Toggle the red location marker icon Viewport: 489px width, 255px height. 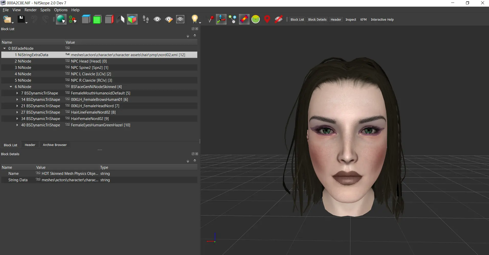[267, 19]
